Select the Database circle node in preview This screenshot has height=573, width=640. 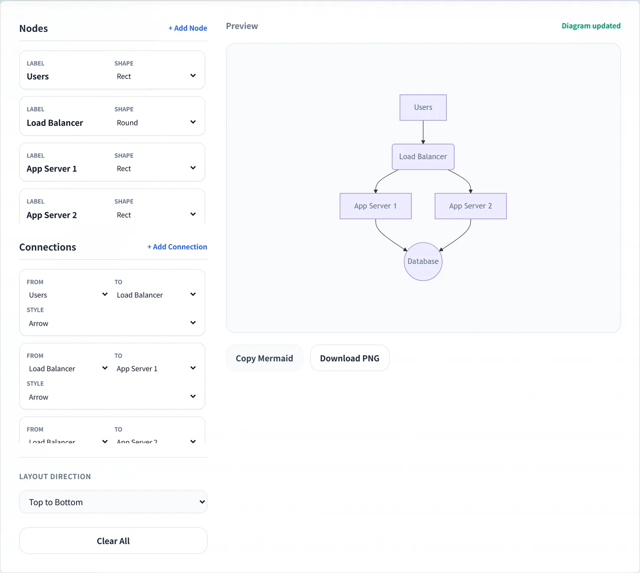(x=423, y=262)
